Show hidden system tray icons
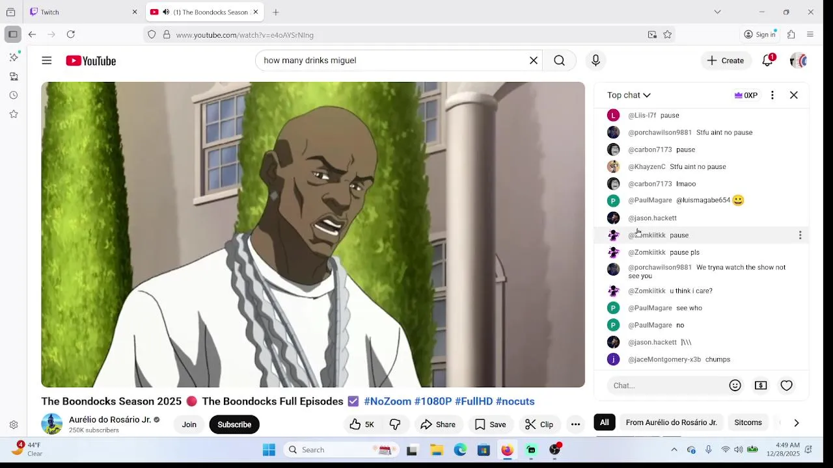The height and width of the screenshot is (468, 833). [674, 450]
